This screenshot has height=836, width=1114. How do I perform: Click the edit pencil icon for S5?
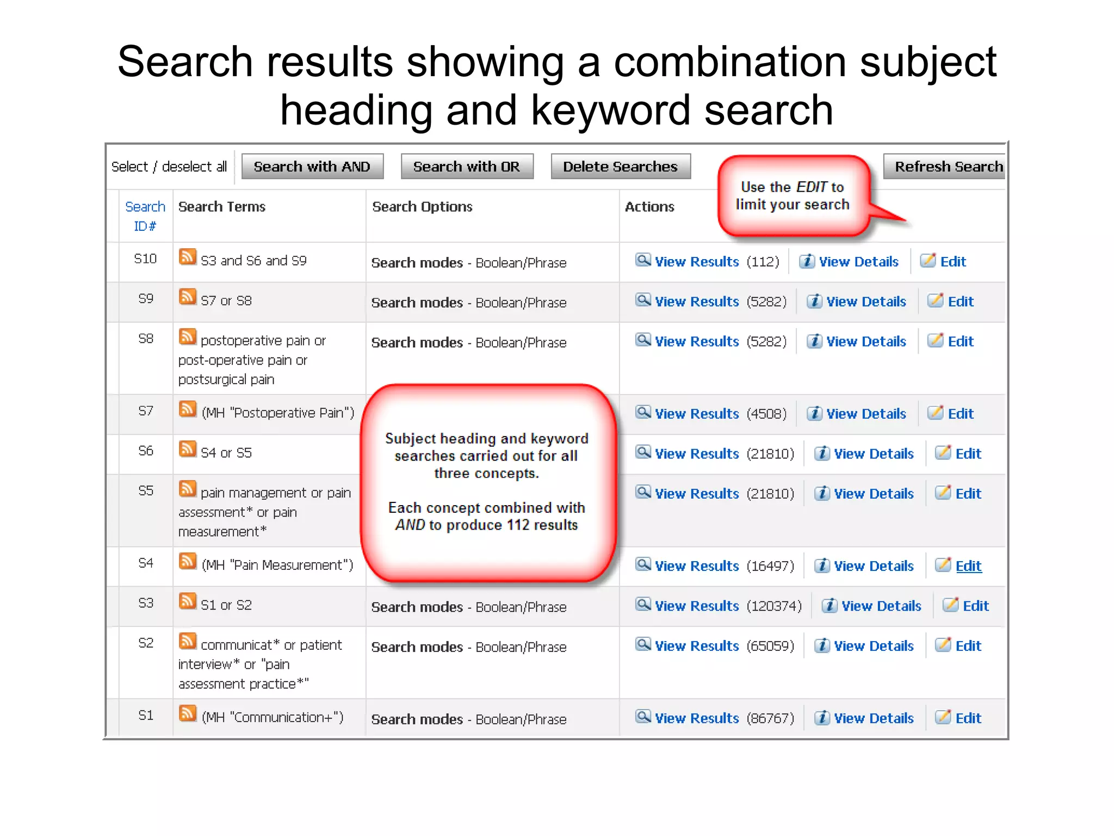(943, 493)
